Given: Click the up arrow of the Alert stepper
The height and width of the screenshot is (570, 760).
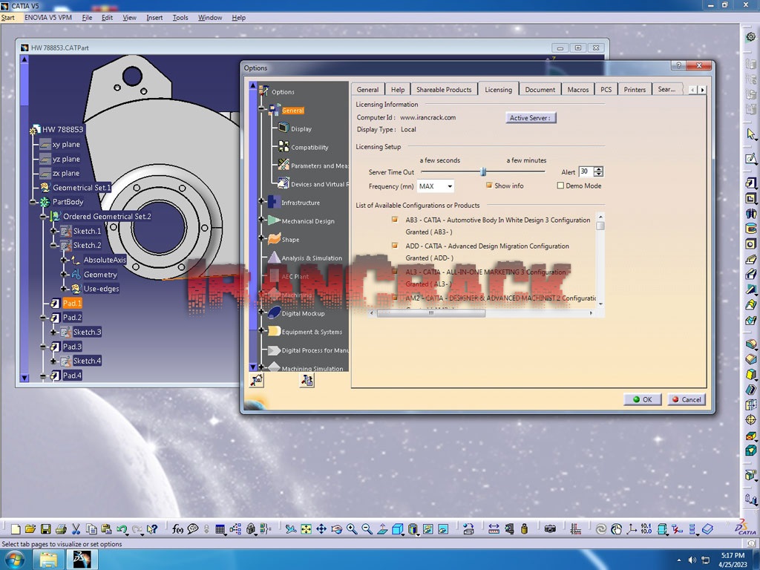Looking at the screenshot, I should point(598,168).
